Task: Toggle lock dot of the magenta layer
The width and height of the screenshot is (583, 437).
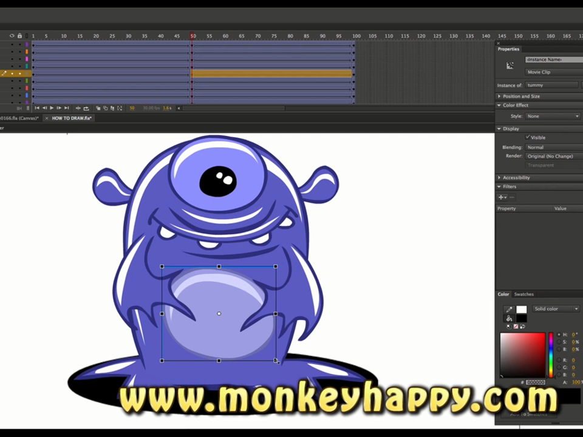Action: point(19,59)
